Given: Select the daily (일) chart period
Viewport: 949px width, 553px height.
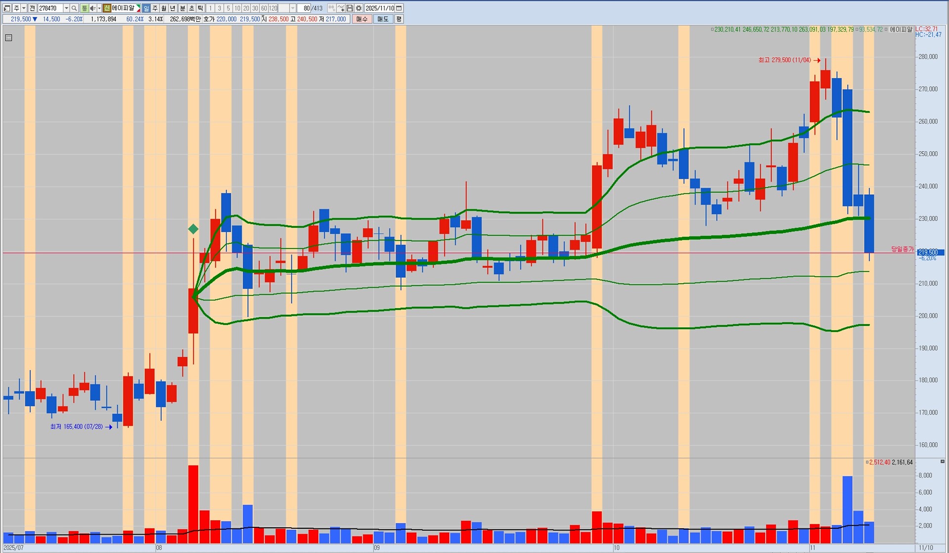Looking at the screenshot, I should click(146, 8).
